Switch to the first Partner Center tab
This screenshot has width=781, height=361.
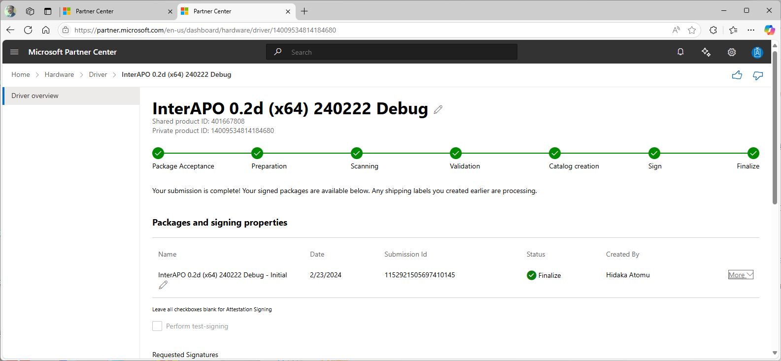point(117,11)
